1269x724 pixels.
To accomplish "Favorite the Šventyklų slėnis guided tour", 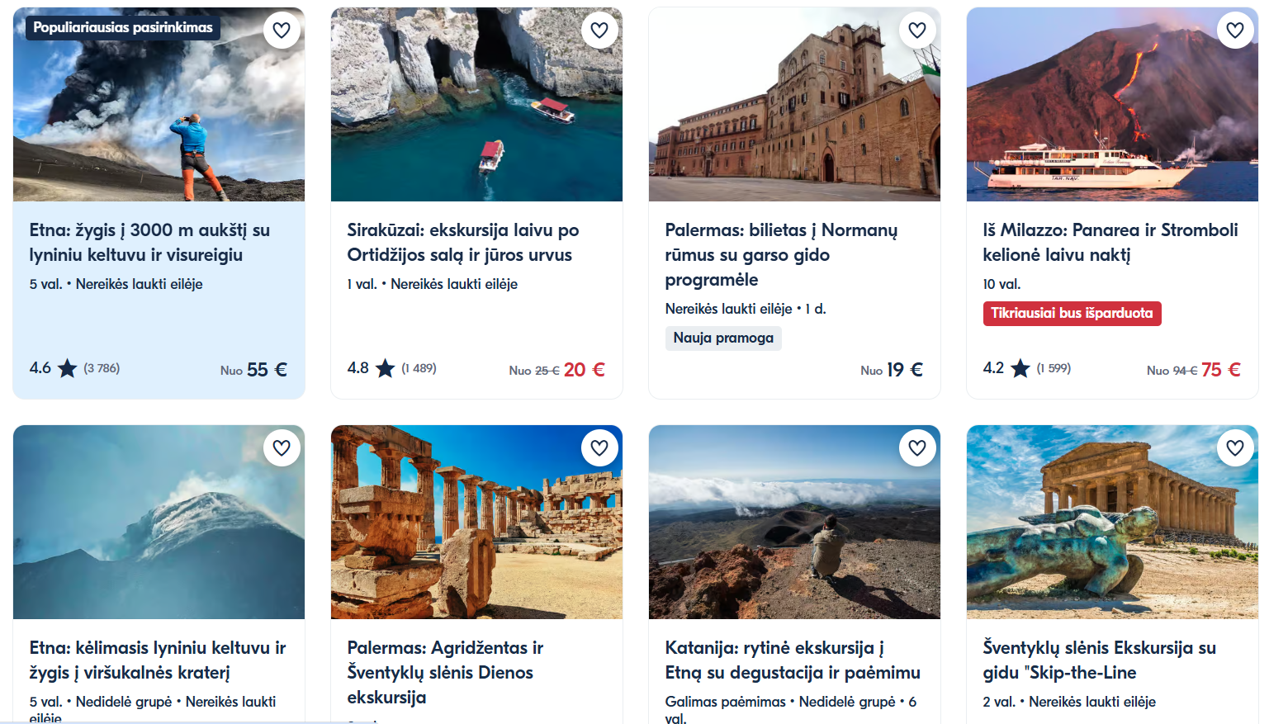I will pyautogui.click(x=1235, y=448).
